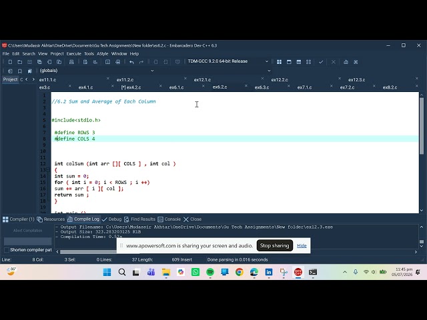Click the left arrow beside Project tab
This screenshot has height=320, width=427.
pos(27,79)
